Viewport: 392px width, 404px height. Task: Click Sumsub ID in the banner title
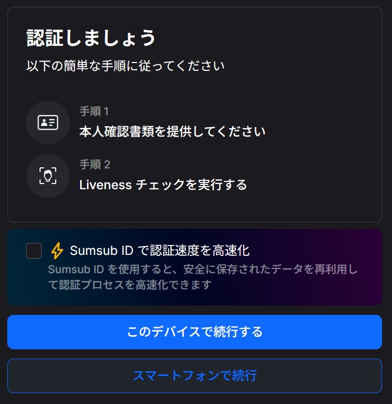(x=102, y=251)
